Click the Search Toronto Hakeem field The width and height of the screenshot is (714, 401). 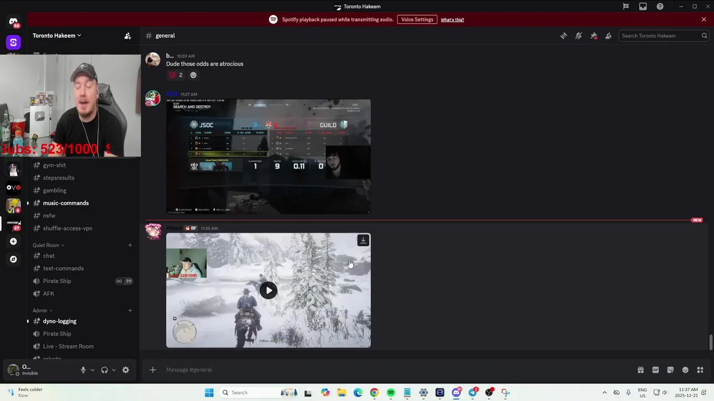pos(664,36)
